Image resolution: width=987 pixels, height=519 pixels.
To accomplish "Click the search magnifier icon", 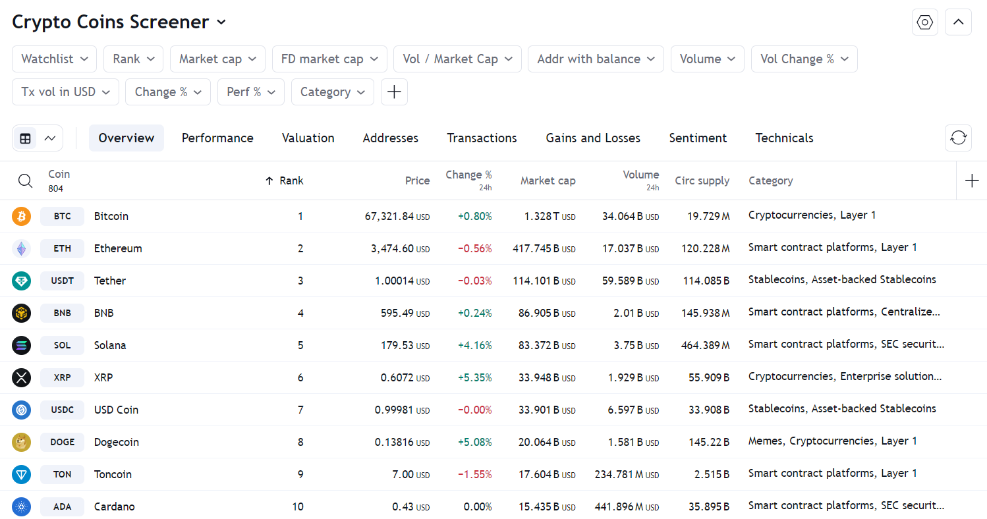I will click(25, 181).
